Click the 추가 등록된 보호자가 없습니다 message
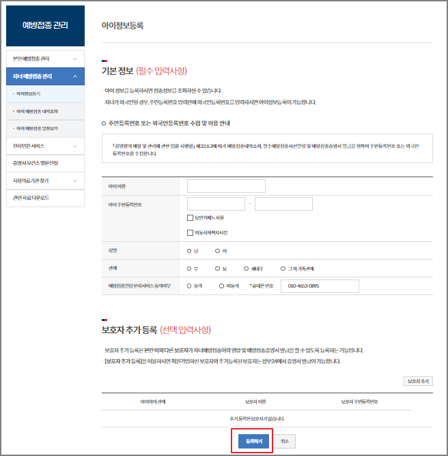The width and height of the screenshot is (448, 456). (257, 419)
